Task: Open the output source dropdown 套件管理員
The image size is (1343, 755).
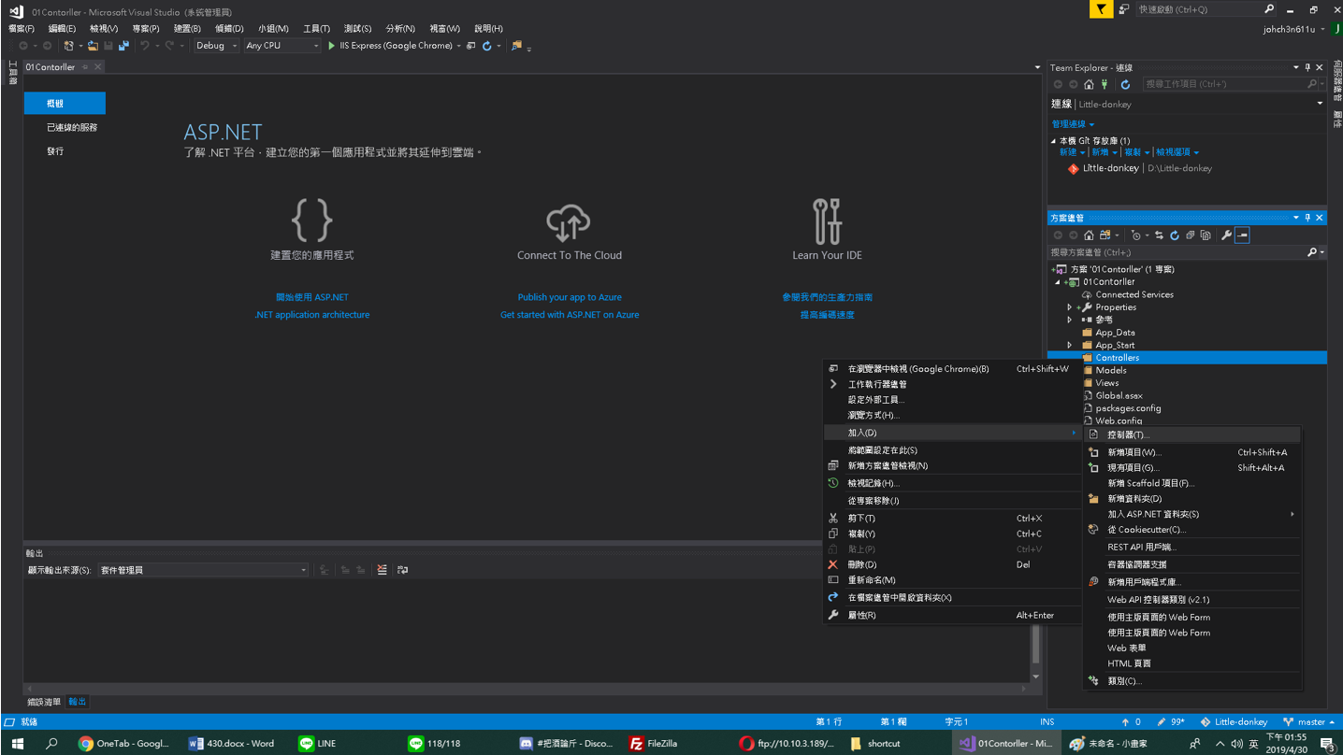Action: pos(203,570)
